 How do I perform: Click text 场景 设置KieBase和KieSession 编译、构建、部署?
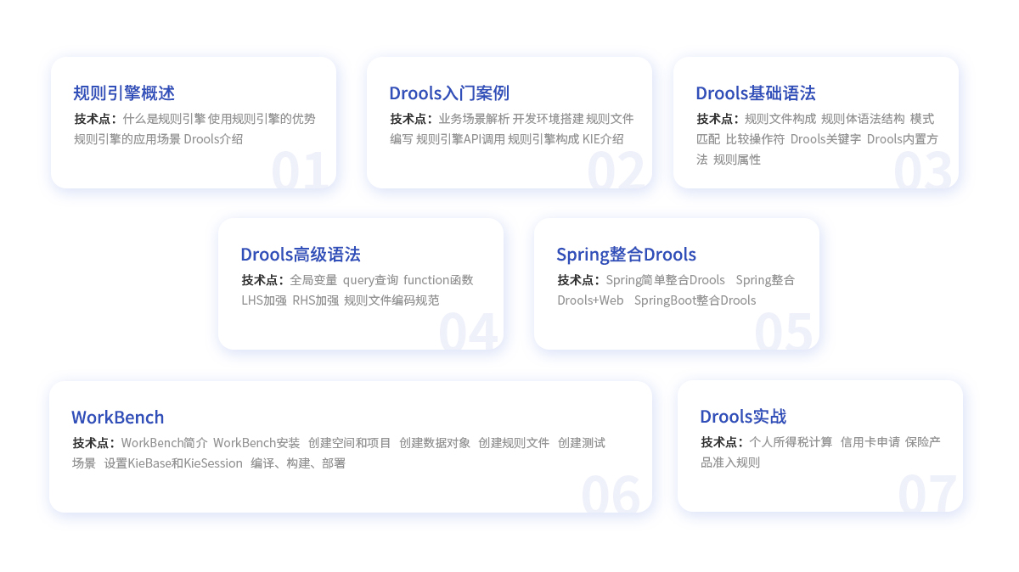[x=209, y=463]
